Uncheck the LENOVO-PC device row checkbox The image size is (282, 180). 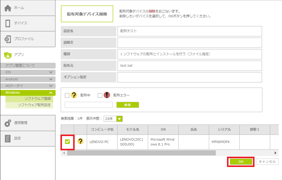(x=68, y=142)
